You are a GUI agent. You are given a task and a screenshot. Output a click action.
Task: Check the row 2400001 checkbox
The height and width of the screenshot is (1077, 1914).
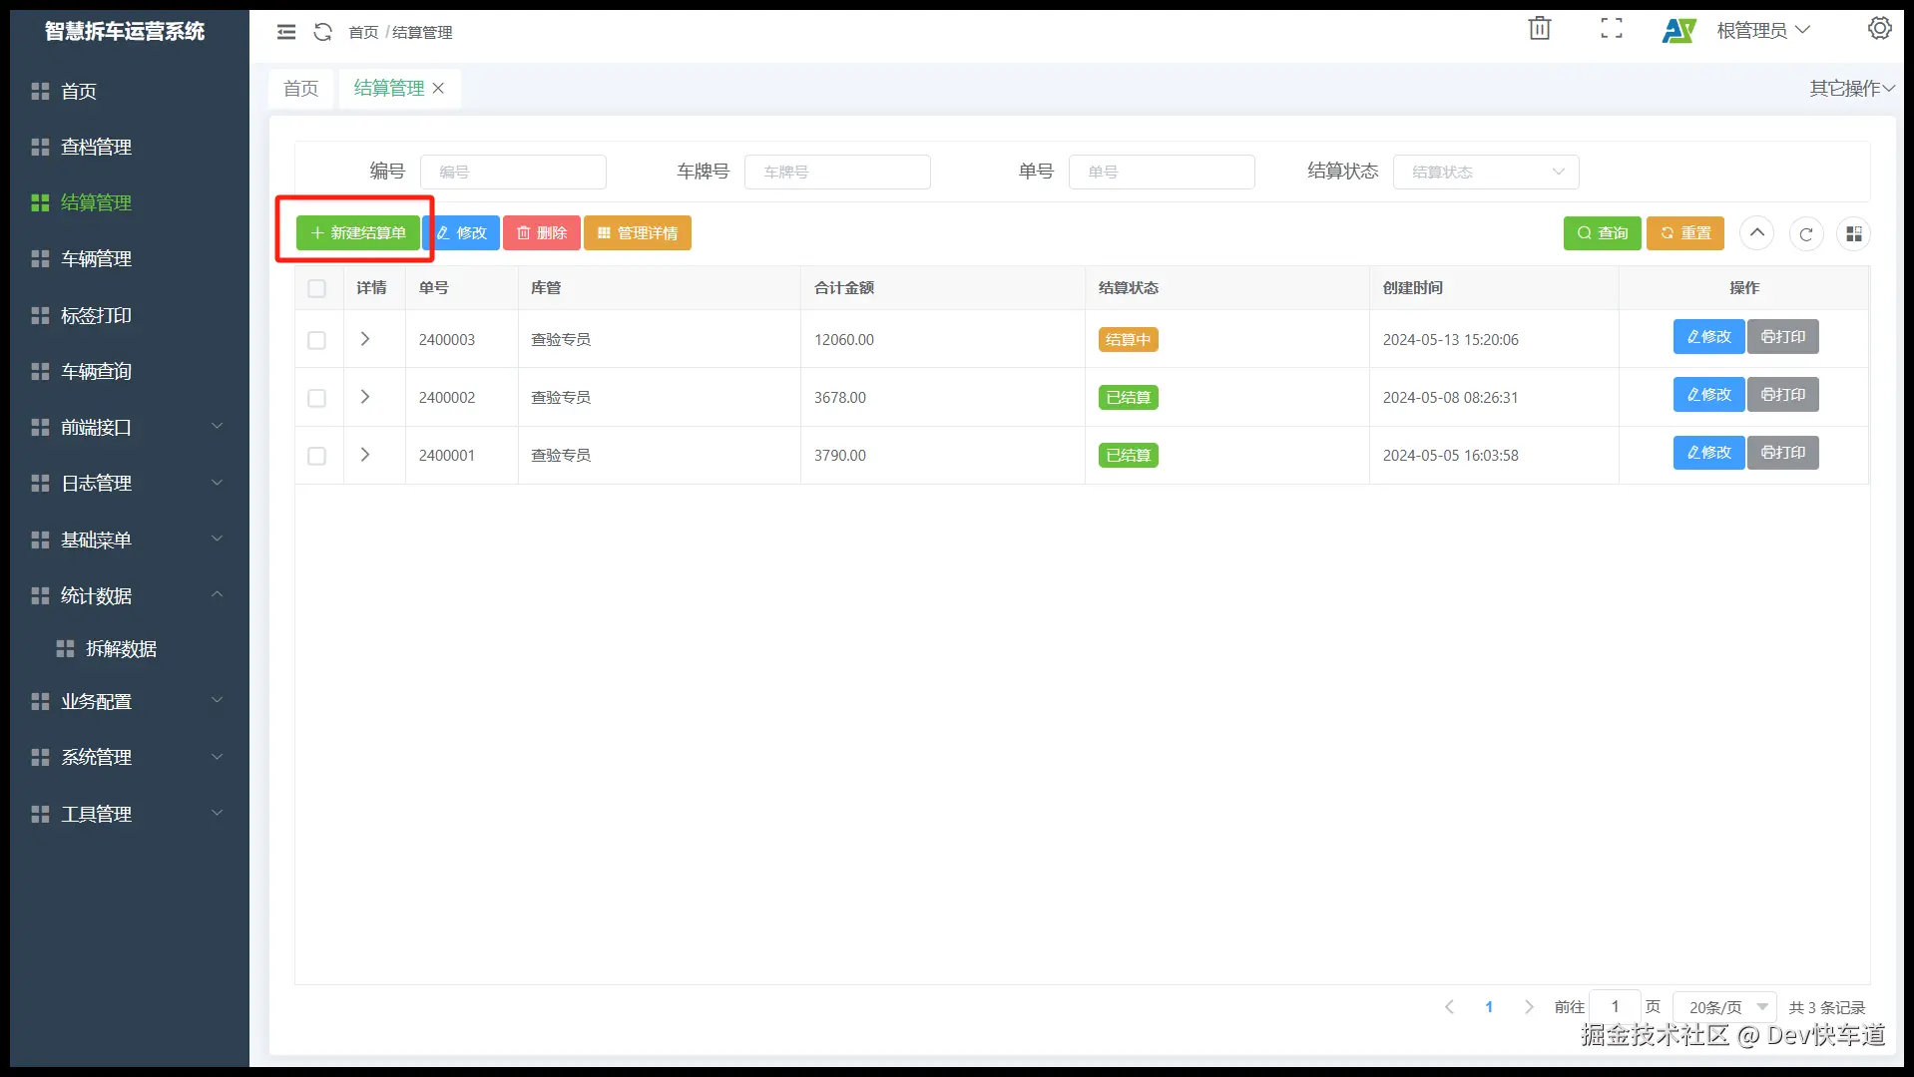pos(317,456)
